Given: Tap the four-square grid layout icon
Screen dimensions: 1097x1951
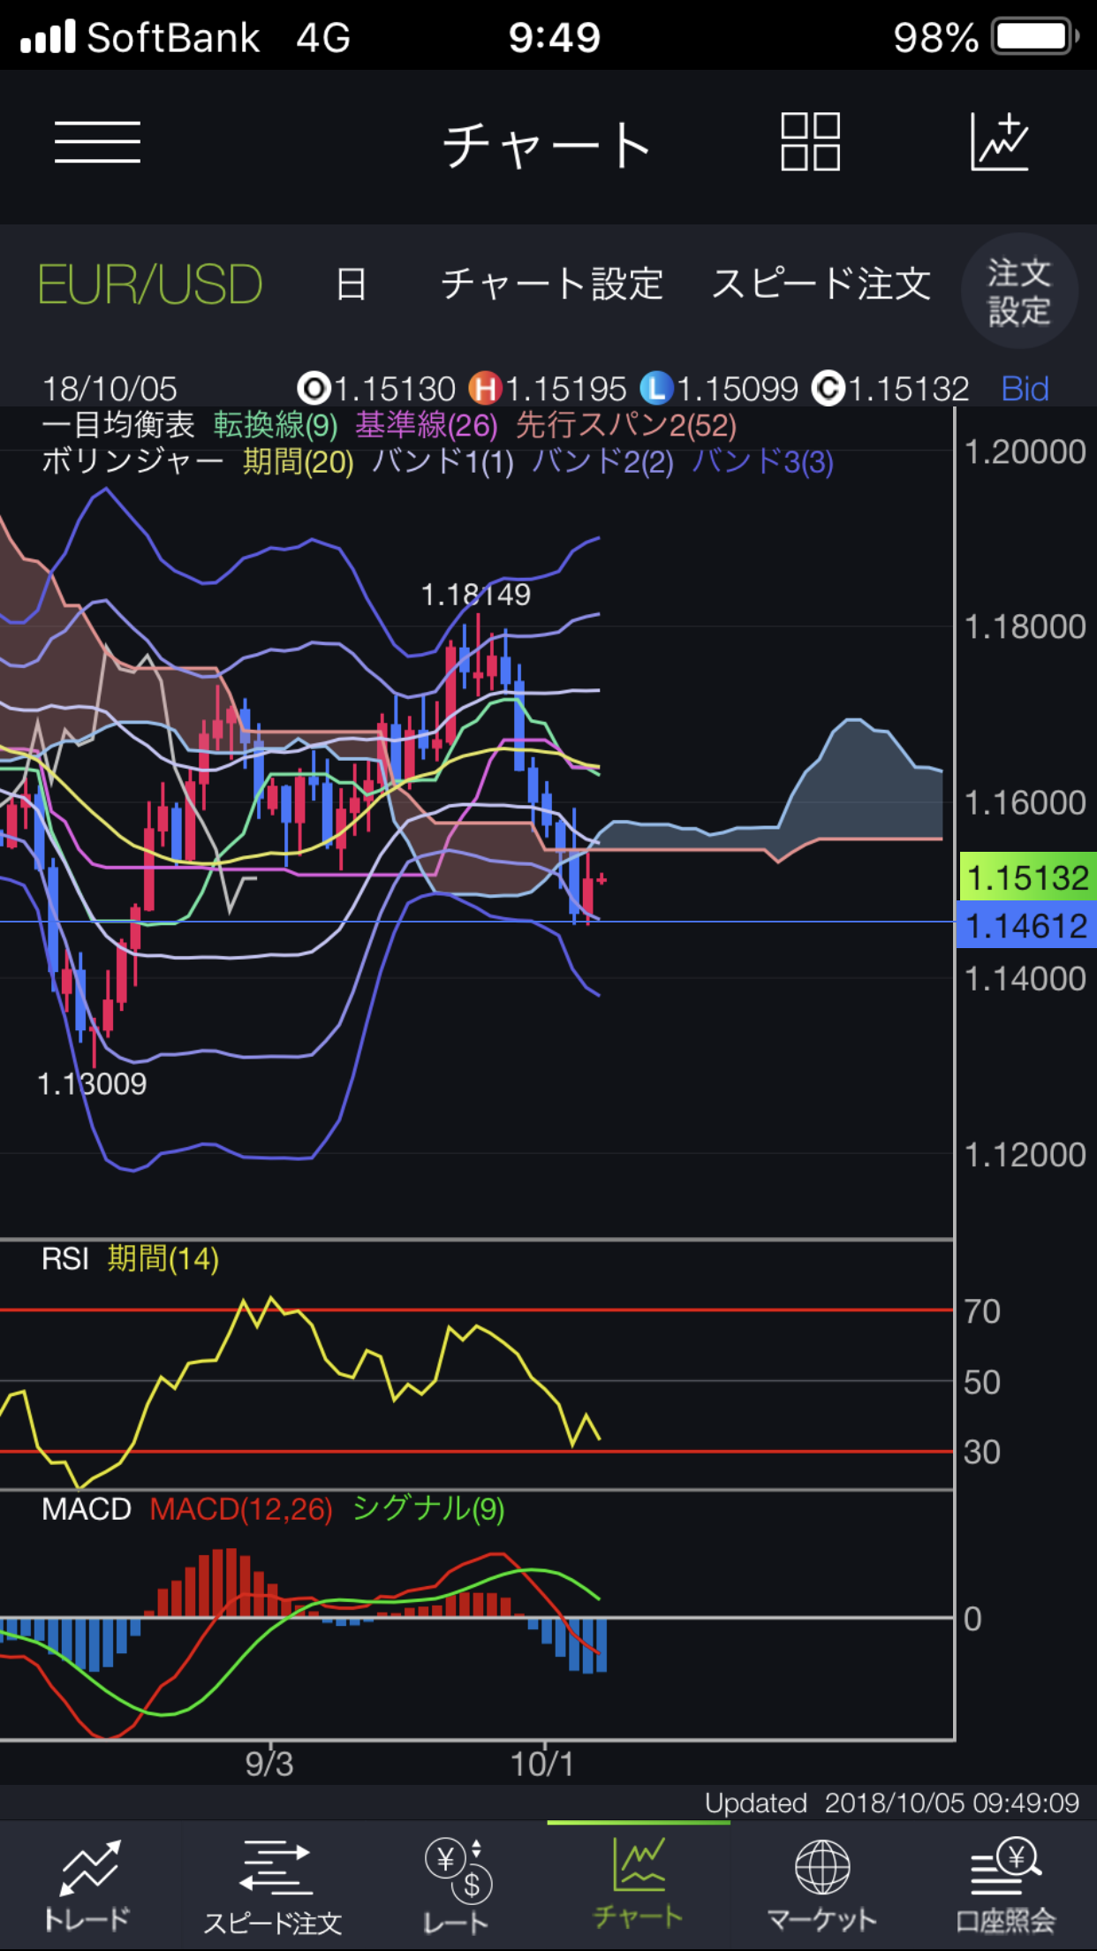Looking at the screenshot, I should coord(810,142).
